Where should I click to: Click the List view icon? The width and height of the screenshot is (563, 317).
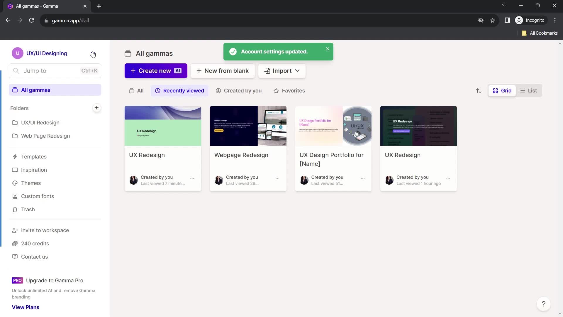click(x=529, y=91)
